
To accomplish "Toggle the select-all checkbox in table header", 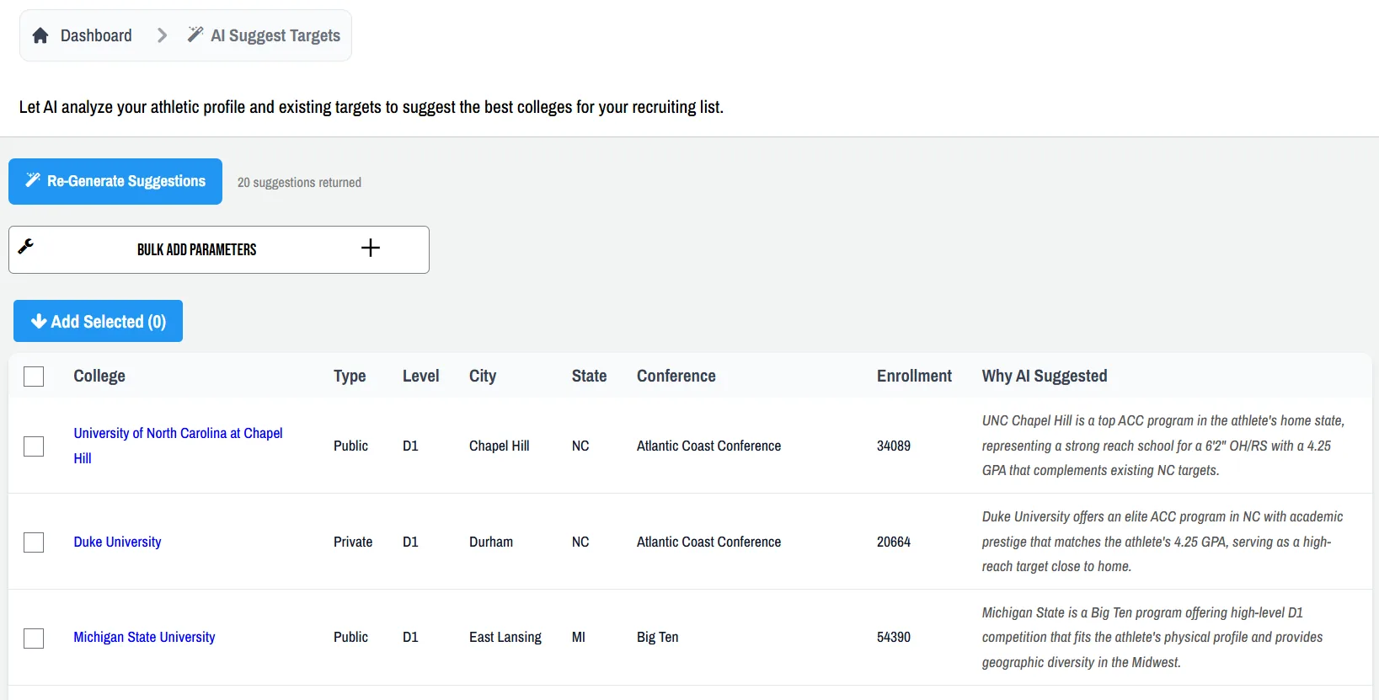I will (34, 377).
